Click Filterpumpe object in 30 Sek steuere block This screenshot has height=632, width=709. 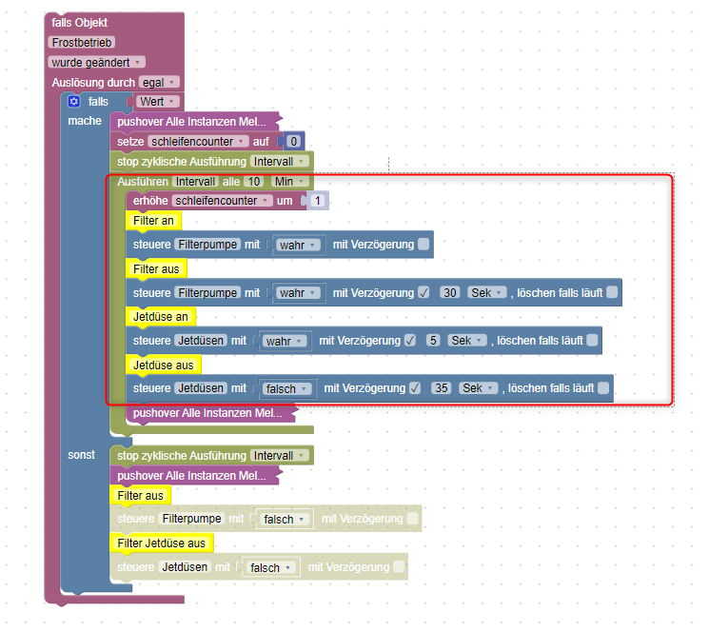pos(207,293)
